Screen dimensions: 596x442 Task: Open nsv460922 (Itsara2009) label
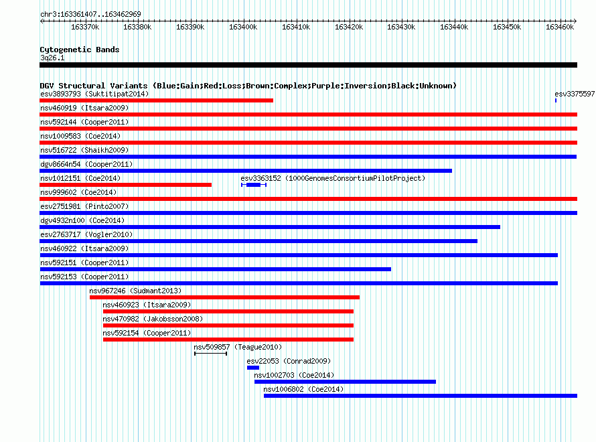click(84, 248)
